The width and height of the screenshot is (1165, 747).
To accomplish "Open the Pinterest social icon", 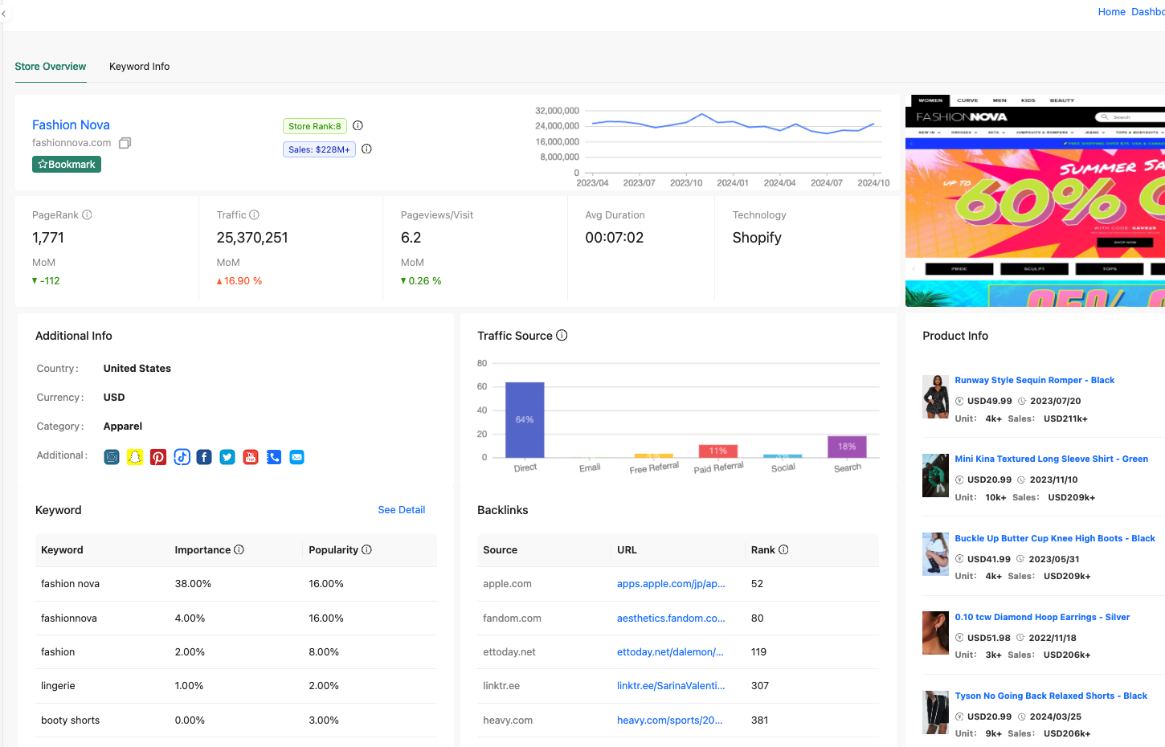I will (158, 457).
